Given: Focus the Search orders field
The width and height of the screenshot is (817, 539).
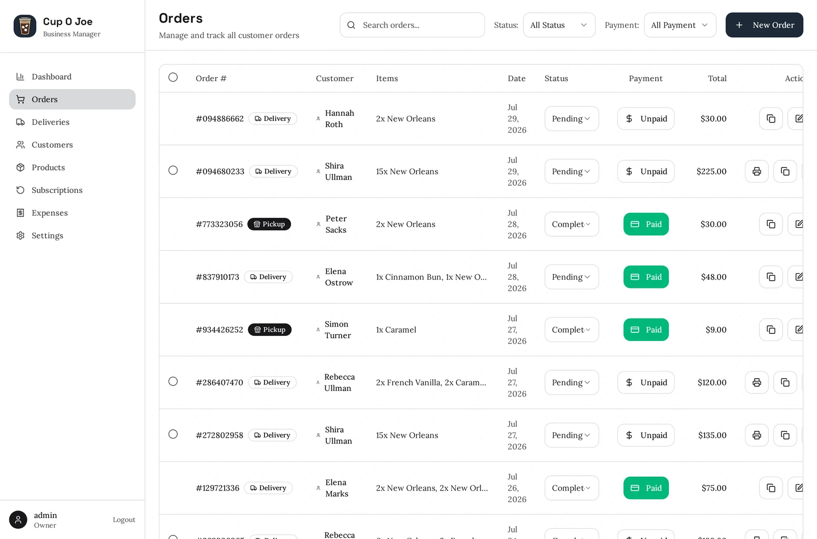Looking at the screenshot, I should [412, 25].
